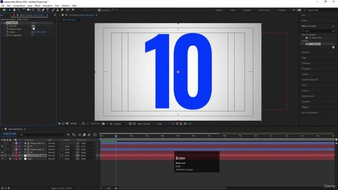Select the Puppet Pin tool

point(73,10)
